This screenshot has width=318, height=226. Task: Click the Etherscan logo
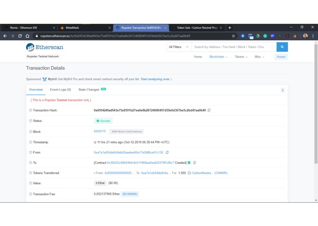pyautogui.click(x=45, y=47)
